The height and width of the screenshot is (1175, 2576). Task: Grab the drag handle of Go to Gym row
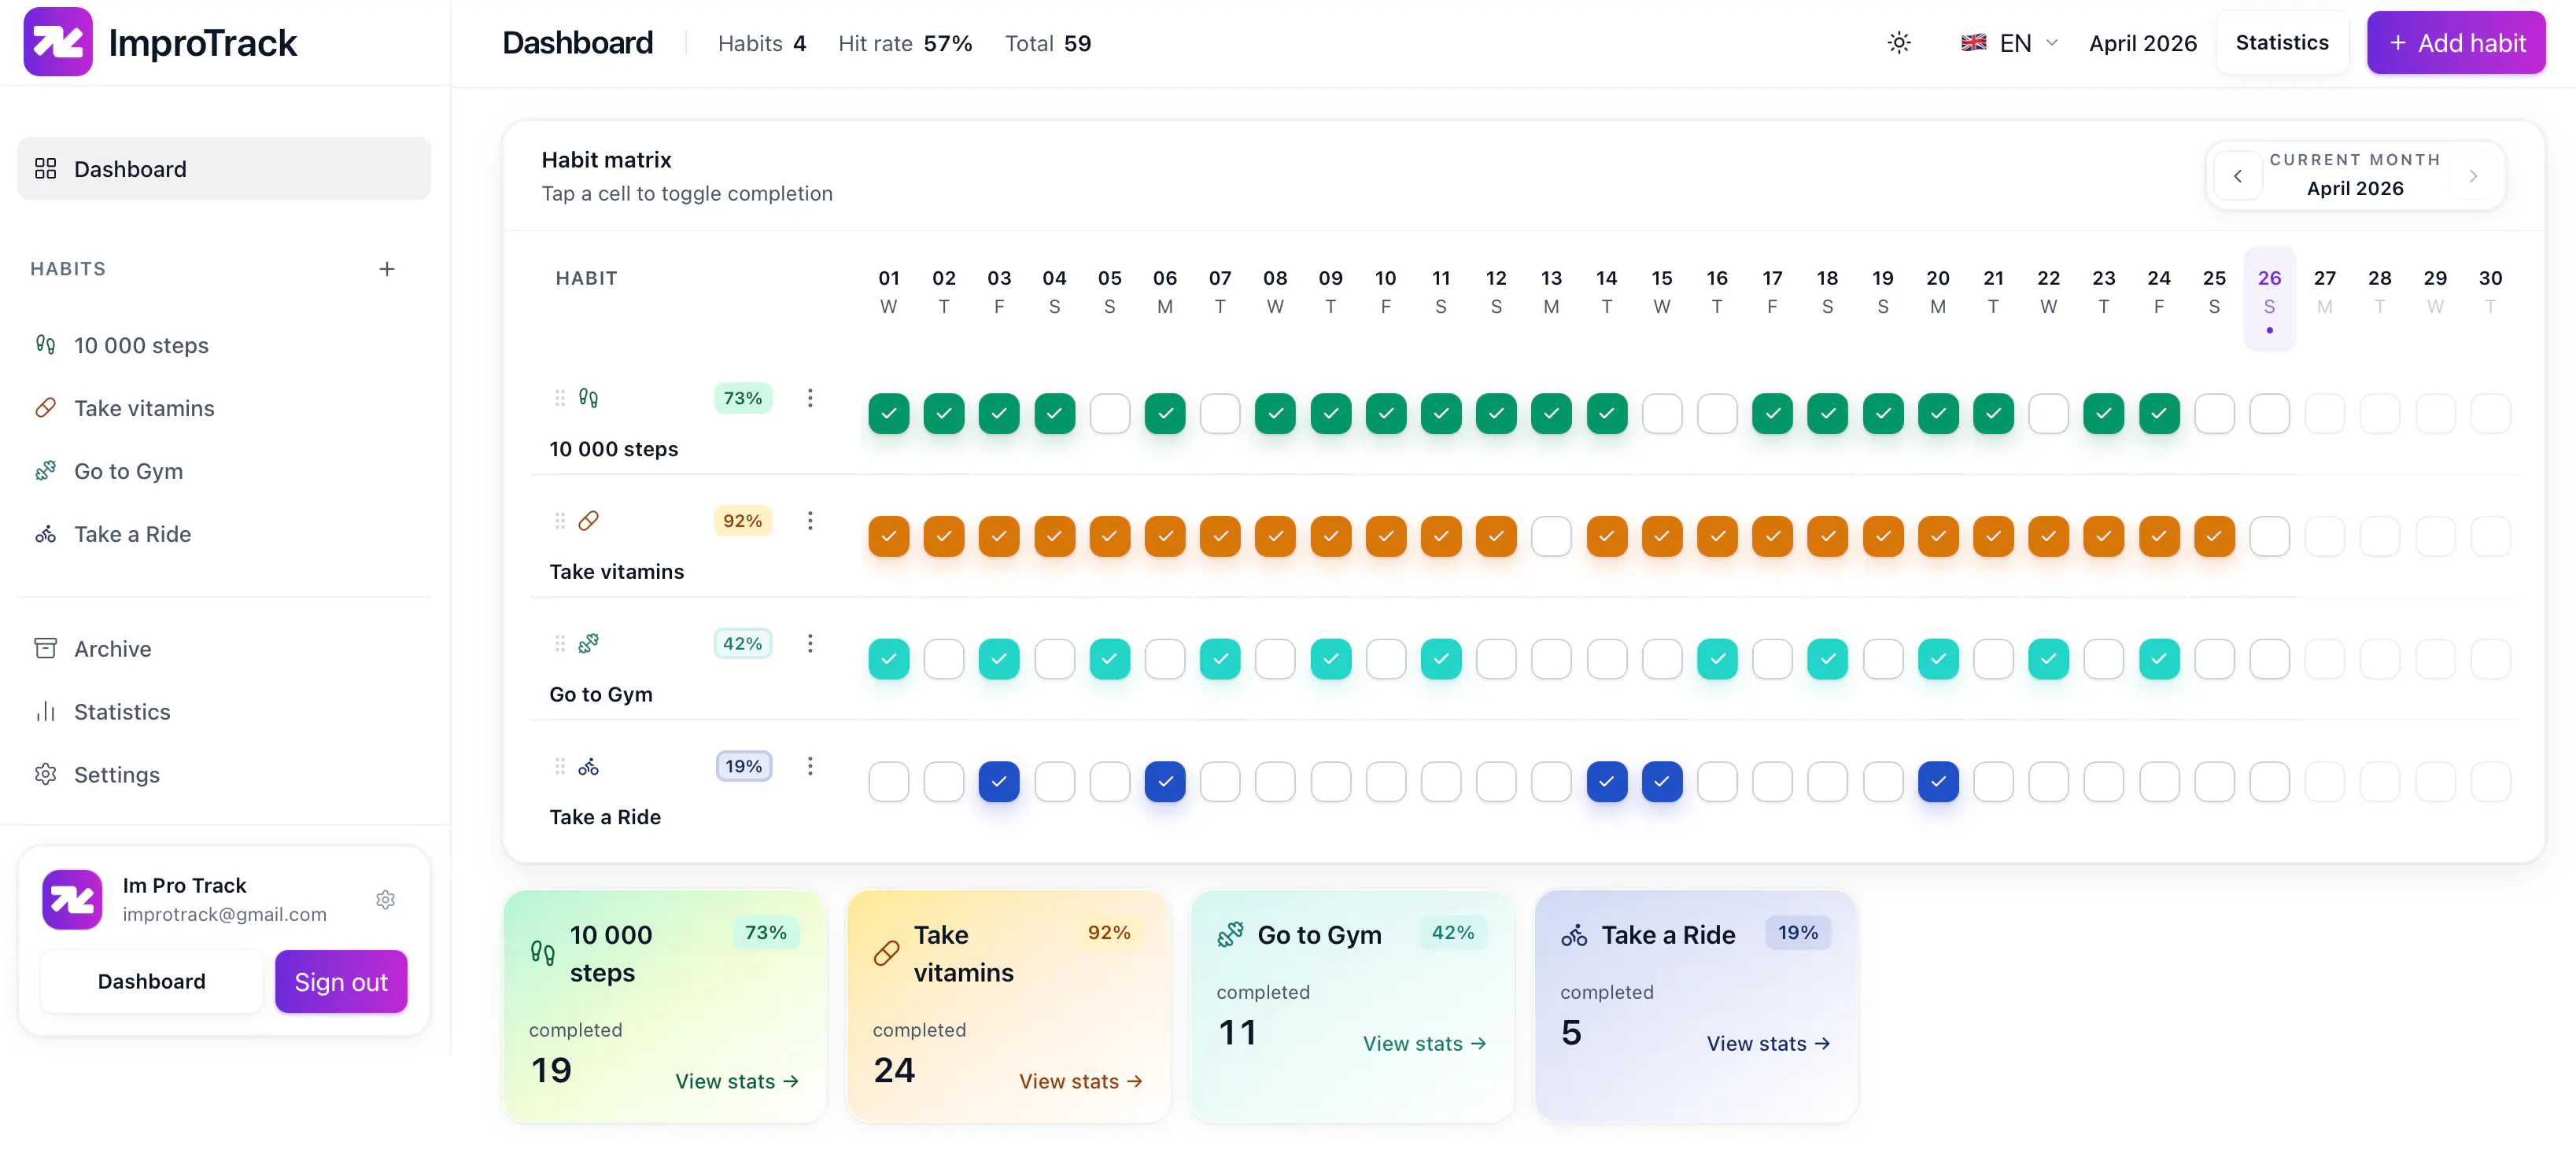(x=560, y=643)
